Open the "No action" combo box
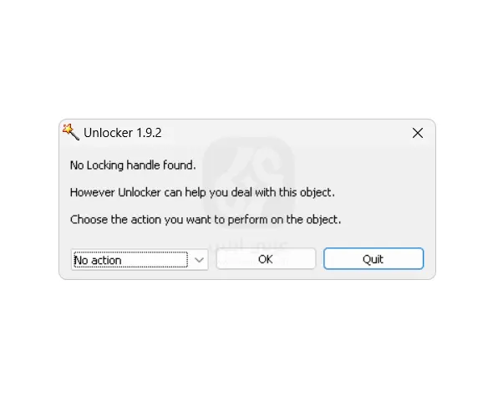The height and width of the screenshot is (402, 498). [140, 260]
